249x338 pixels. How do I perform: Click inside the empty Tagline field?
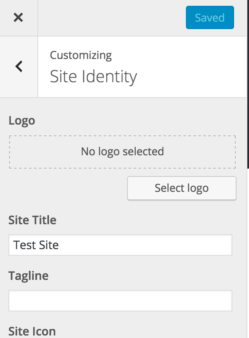pyautogui.click(x=120, y=300)
